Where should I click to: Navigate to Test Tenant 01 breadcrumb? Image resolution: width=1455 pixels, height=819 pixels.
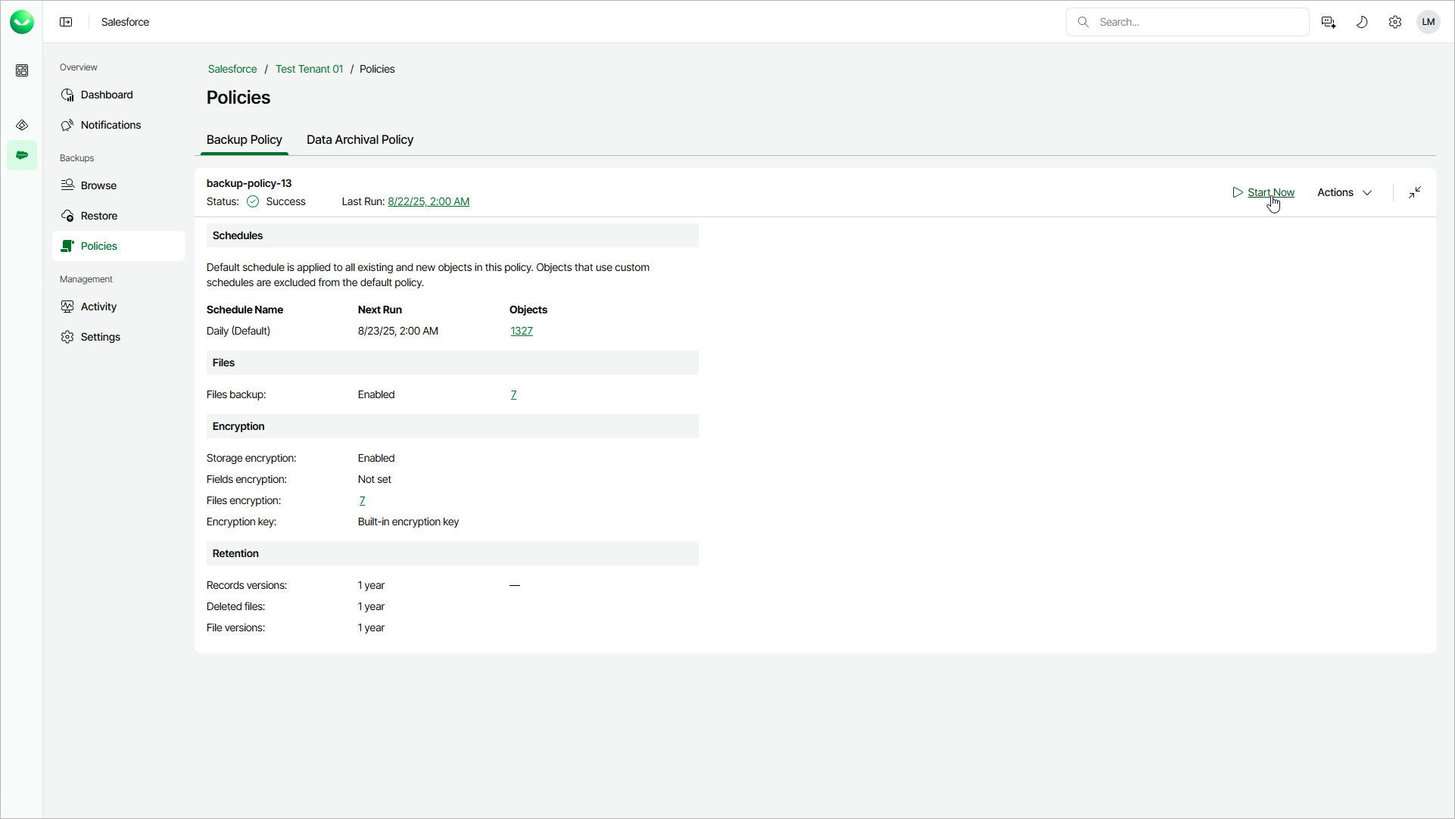(x=309, y=69)
